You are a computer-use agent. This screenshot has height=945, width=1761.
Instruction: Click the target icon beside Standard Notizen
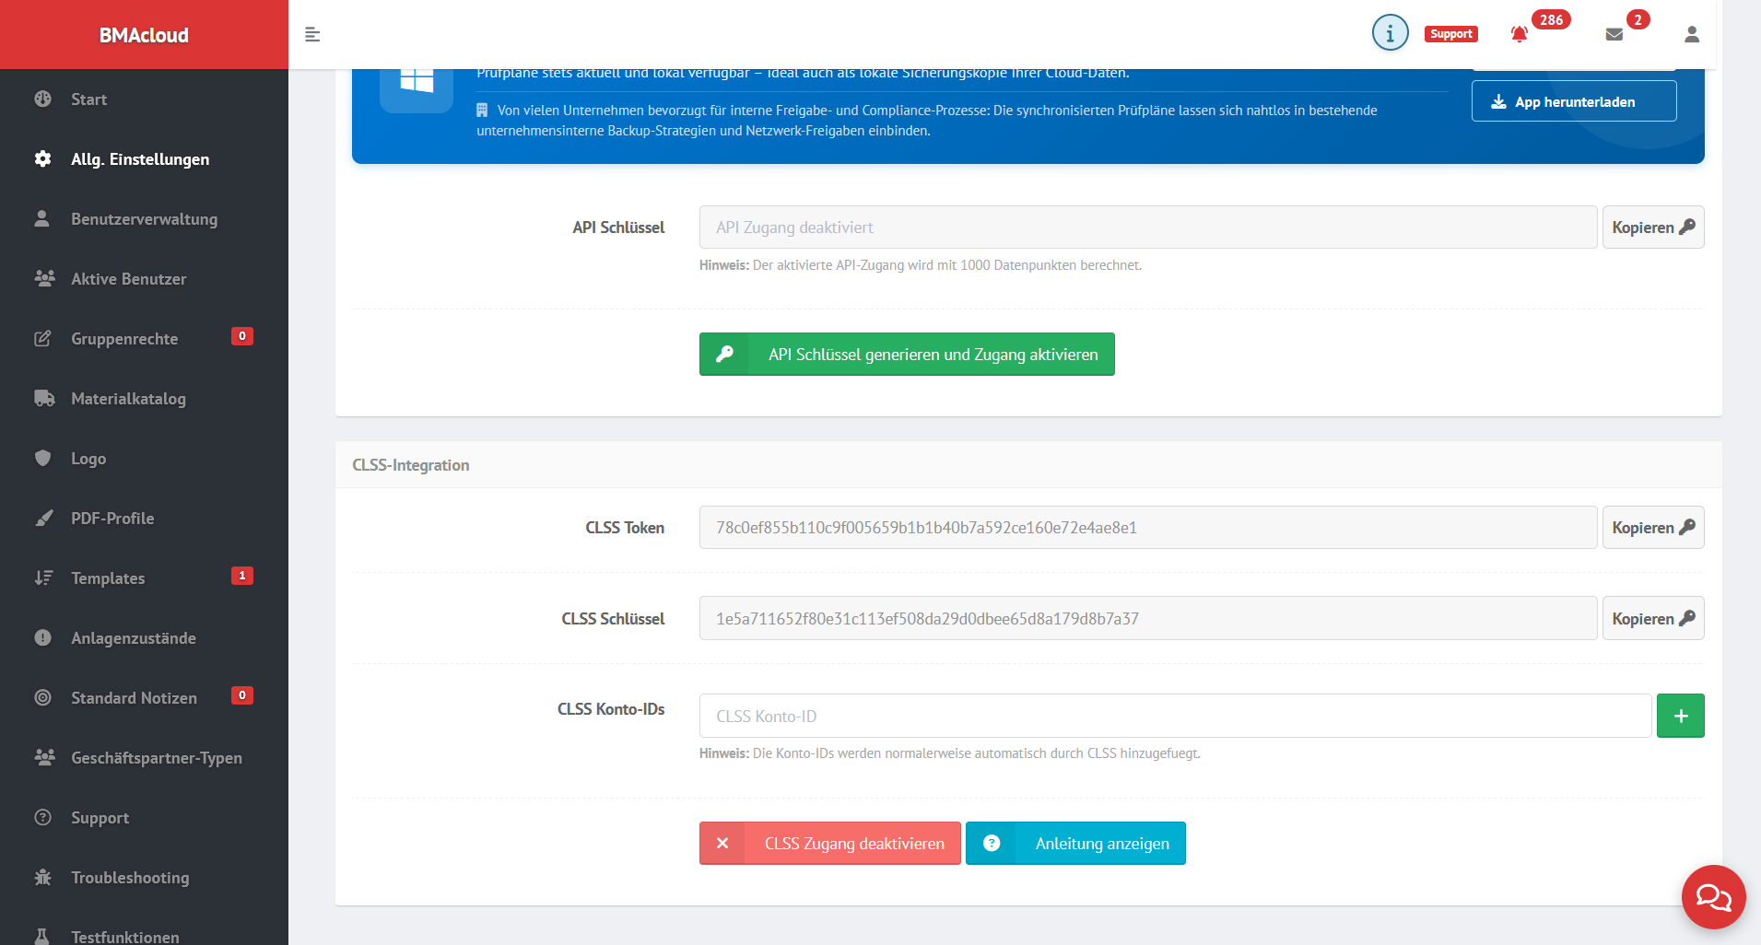coord(42,697)
